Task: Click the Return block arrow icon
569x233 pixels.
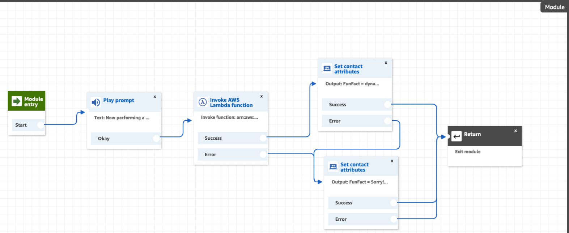Action: coord(457,136)
